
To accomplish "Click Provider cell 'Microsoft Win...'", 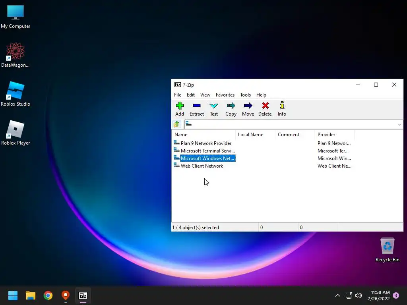I will point(334,158).
